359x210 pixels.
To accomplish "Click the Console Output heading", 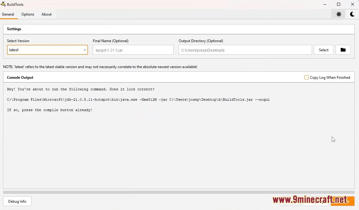I will pos(20,78).
